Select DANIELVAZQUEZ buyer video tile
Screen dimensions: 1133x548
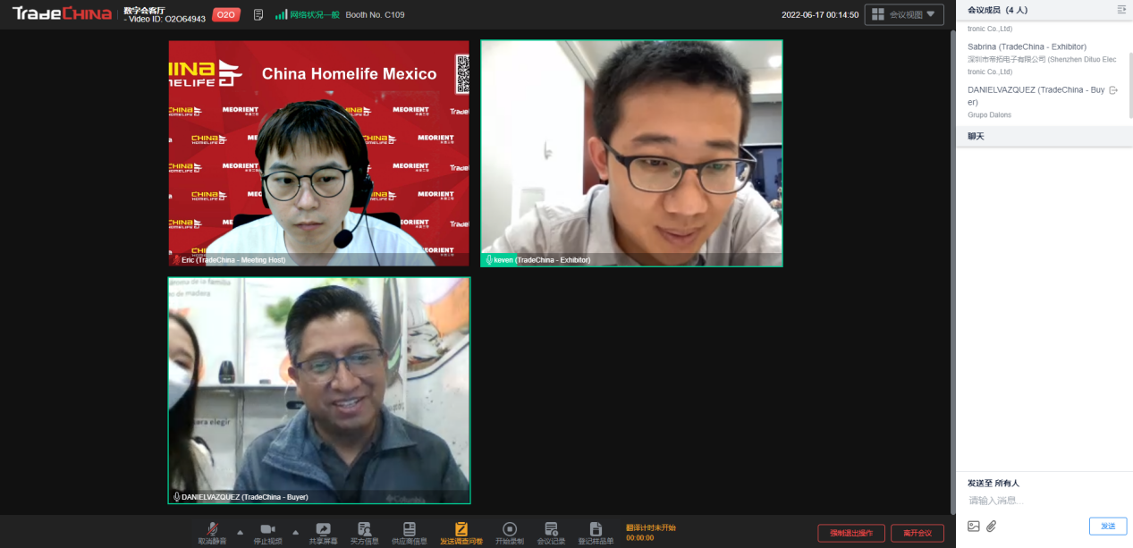(319, 391)
